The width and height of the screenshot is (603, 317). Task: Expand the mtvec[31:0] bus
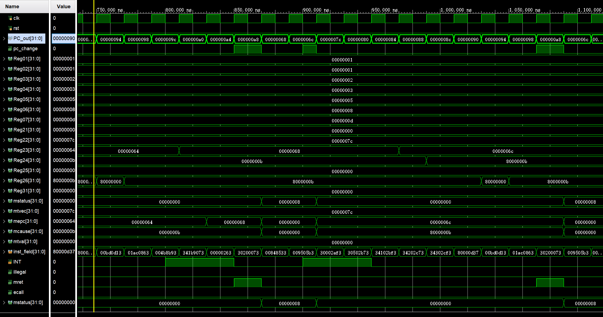click(4, 211)
